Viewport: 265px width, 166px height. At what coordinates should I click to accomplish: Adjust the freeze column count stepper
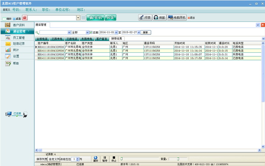coord(78,159)
